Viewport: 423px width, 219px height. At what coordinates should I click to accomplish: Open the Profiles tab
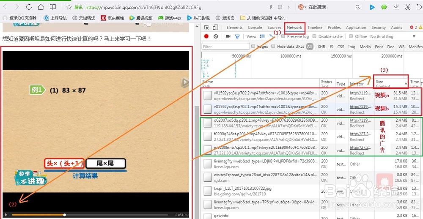point(334,27)
